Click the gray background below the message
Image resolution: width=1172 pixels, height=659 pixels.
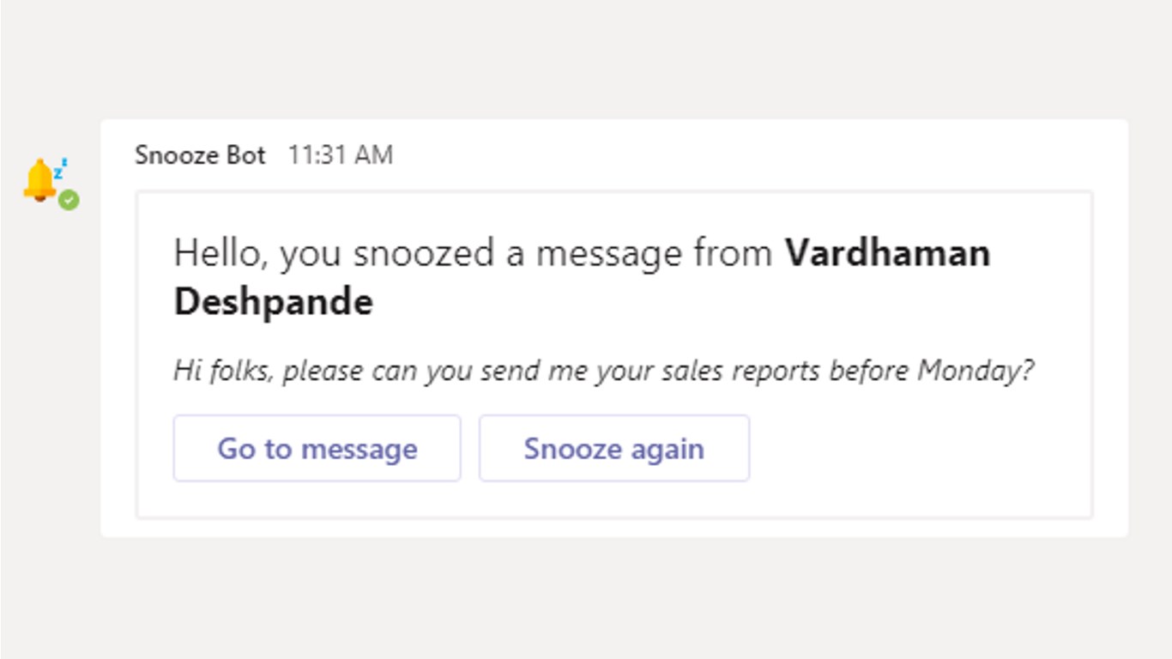click(x=586, y=599)
